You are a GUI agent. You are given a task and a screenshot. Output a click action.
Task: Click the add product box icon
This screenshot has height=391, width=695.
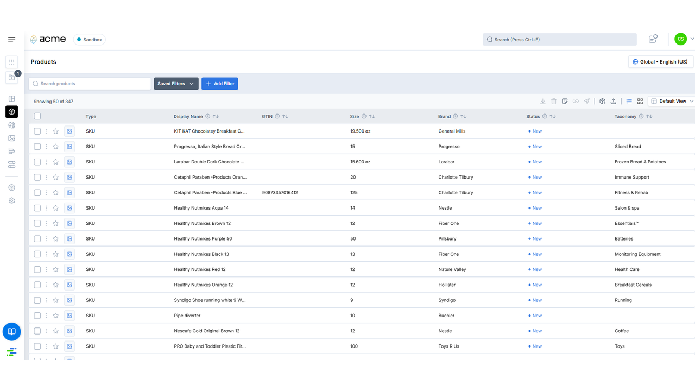[x=602, y=102]
